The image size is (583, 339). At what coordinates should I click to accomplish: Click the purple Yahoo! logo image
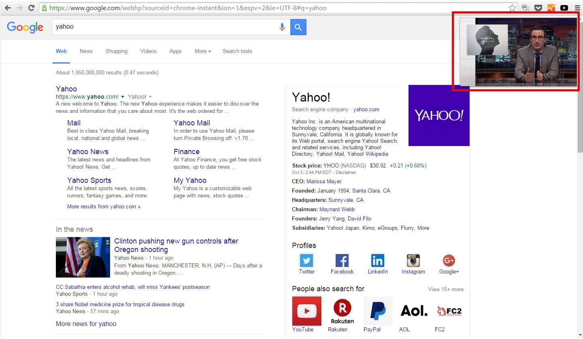[x=439, y=115]
